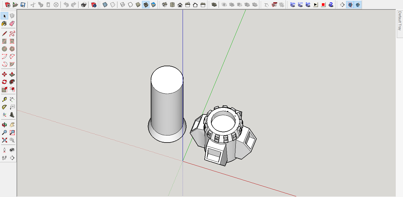Expand the Default Tray panel
This screenshot has width=403, height=197.
400,24
